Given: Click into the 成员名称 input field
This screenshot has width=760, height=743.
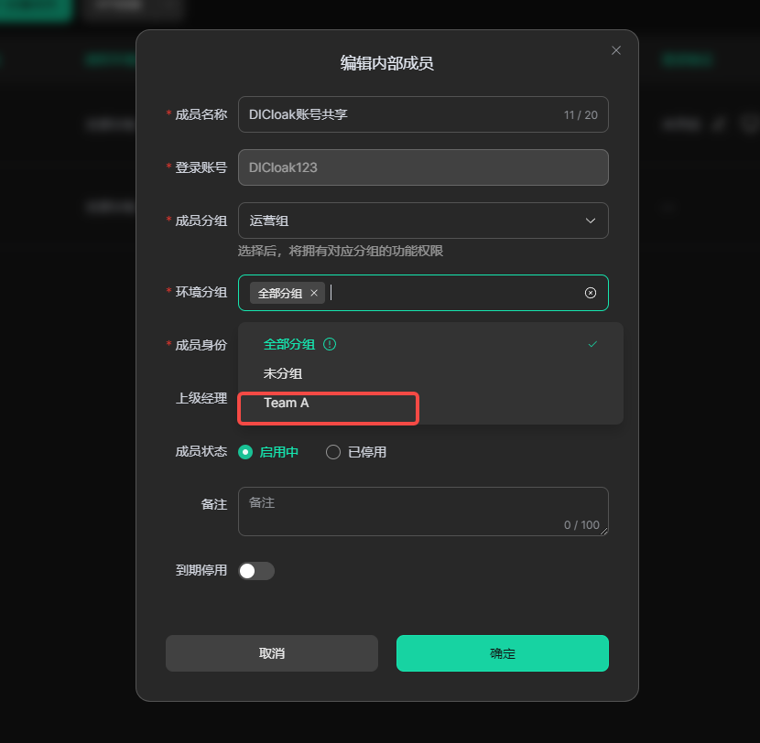Looking at the screenshot, I should pos(423,114).
